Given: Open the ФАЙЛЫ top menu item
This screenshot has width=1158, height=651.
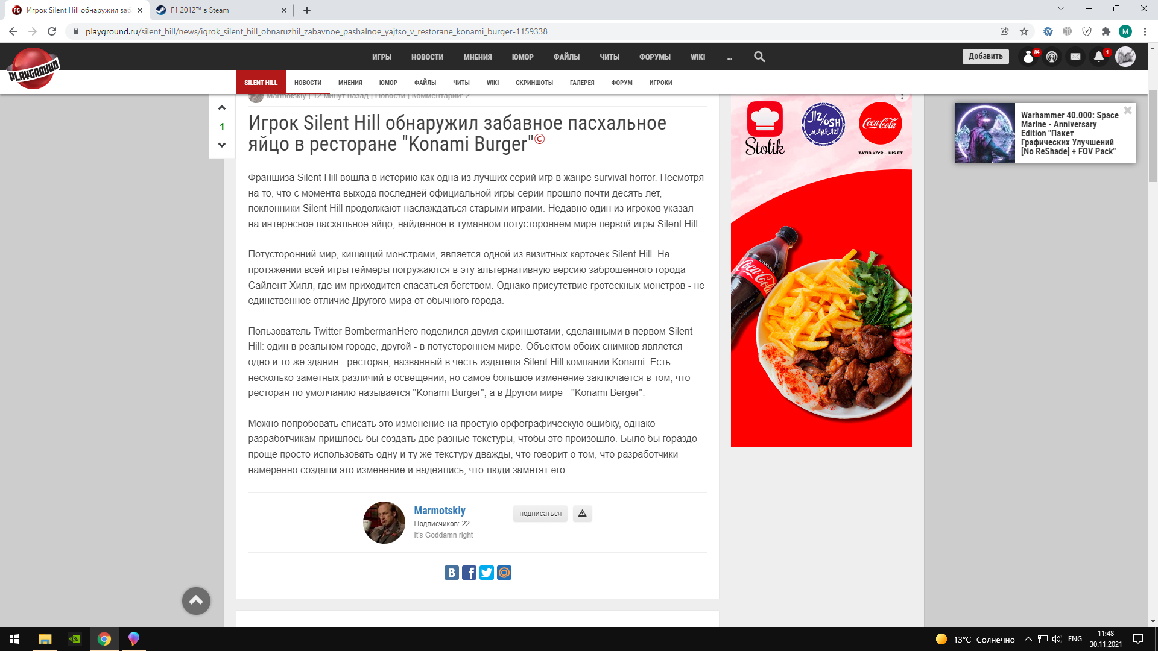Looking at the screenshot, I should tap(566, 57).
